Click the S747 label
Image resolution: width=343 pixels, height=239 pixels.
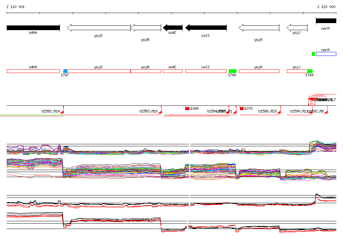pyautogui.click(x=65, y=75)
